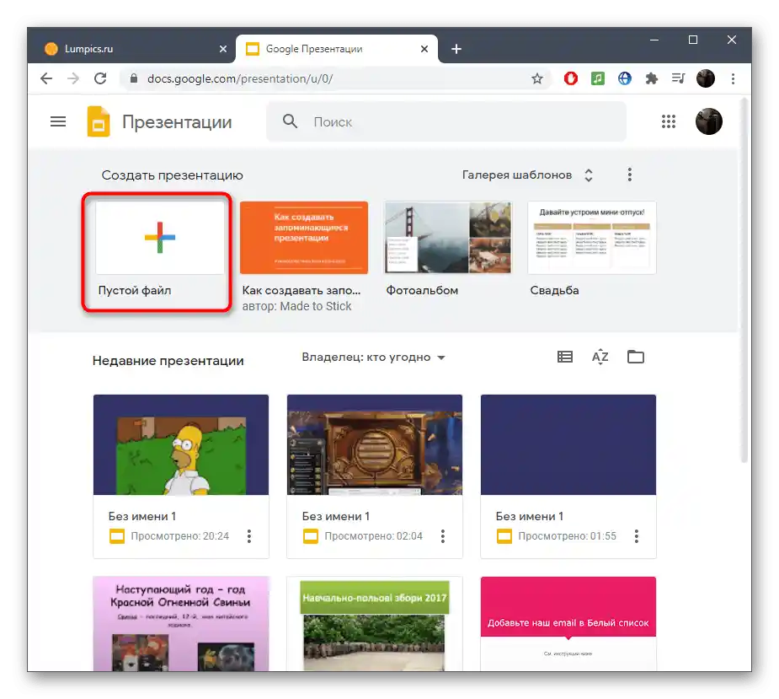779x699 pixels.
Task: Switch to the Lumpics.ru tab
Action: coord(132,49)
